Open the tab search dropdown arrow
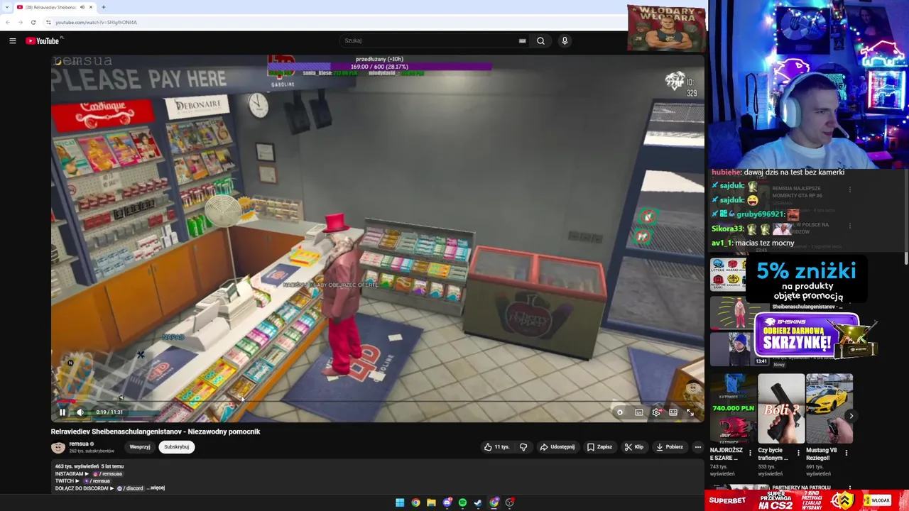This screenshot has width=909, height=511. [7, 7]
